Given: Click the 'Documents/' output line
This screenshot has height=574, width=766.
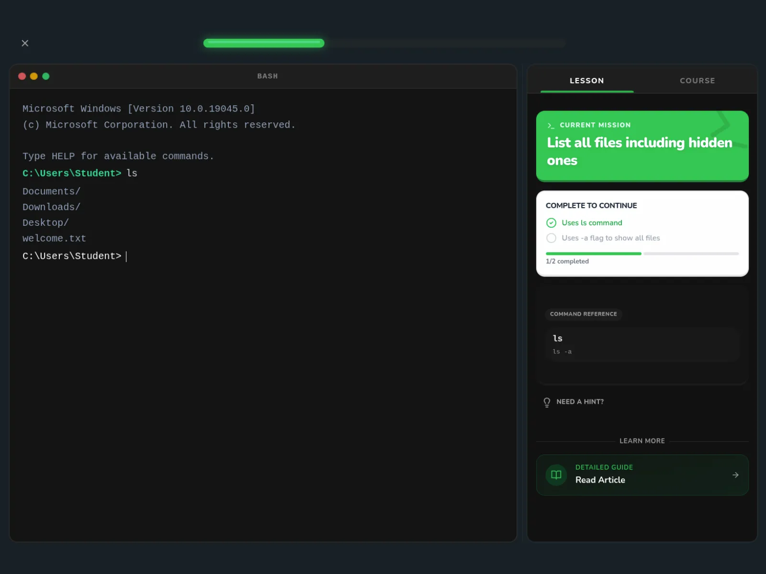Looking at the screenshot, I should (52, 191).
